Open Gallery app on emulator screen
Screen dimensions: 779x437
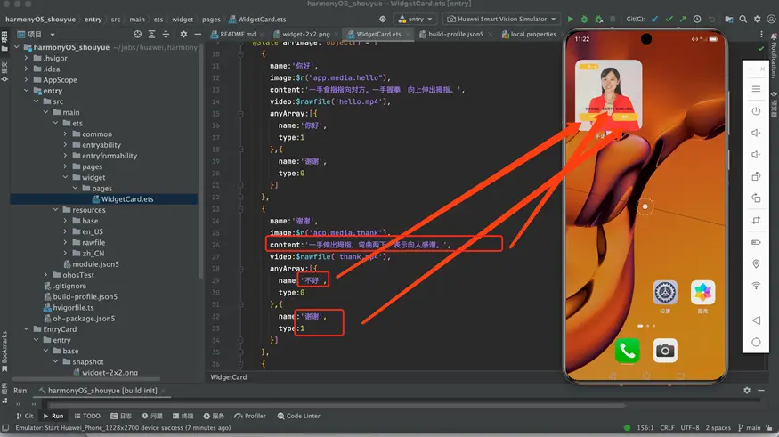click(702, 293)
